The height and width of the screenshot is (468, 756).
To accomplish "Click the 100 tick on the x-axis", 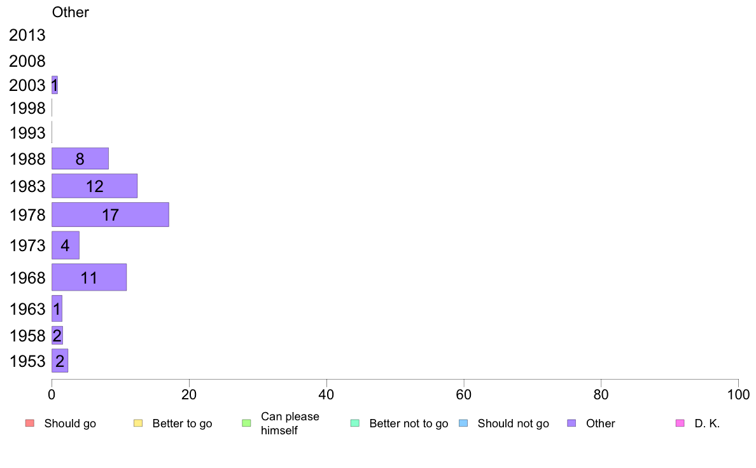I will (x=738, y=395).
